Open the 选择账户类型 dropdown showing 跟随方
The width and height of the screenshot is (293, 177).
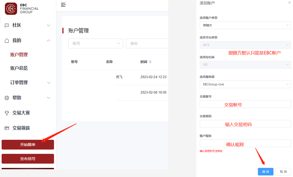tap(245, 25)
